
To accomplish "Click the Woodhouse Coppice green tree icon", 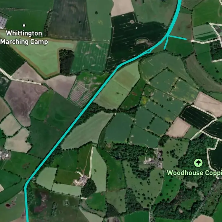I will click(x=198, y=163).
